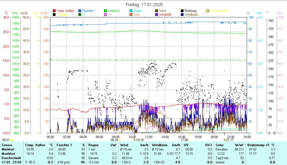Click the 12:00 time axis label

tap(148, 137)
